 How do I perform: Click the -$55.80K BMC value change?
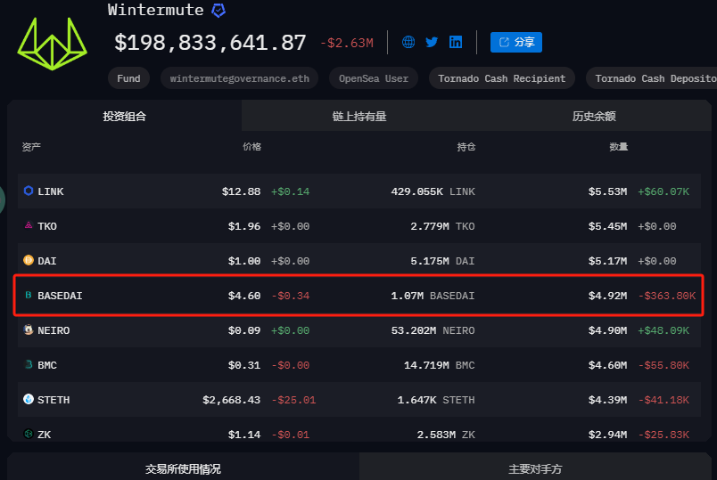tap(663, 365)
